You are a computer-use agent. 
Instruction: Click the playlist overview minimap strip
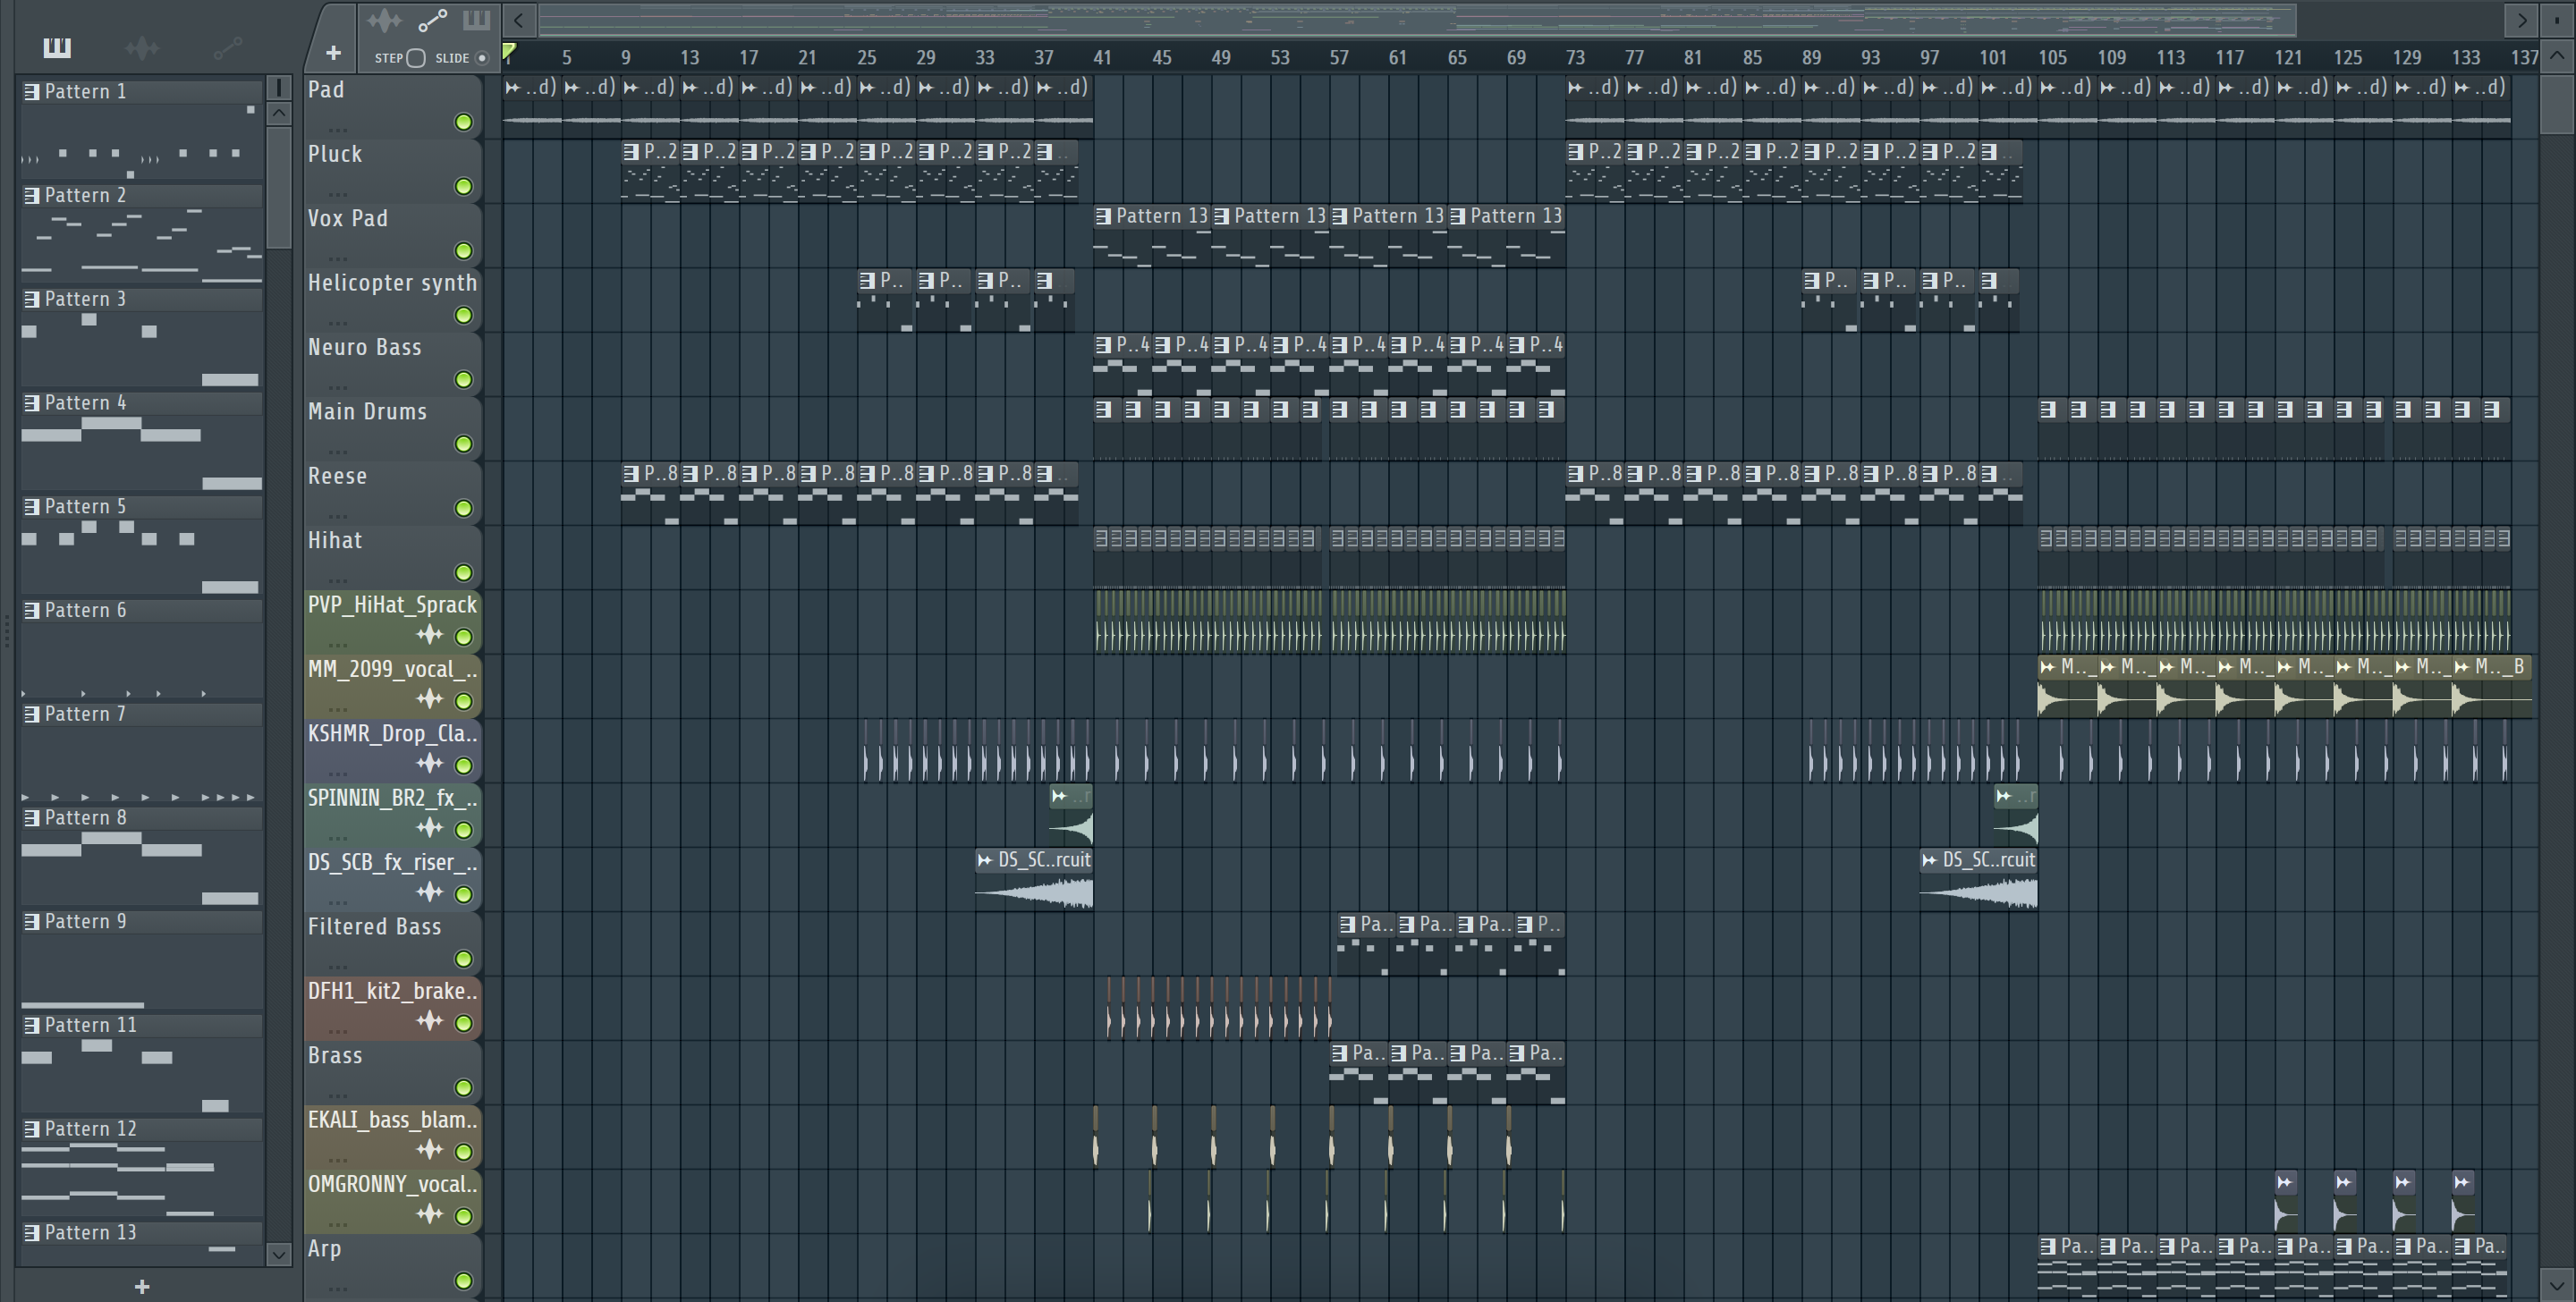tap(1416, 19)
